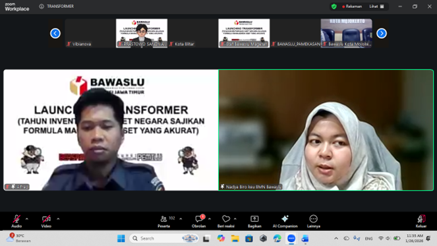Open Wi-Fi network tray icon
This screenshot has height=246, width=437.
(381, 239)
